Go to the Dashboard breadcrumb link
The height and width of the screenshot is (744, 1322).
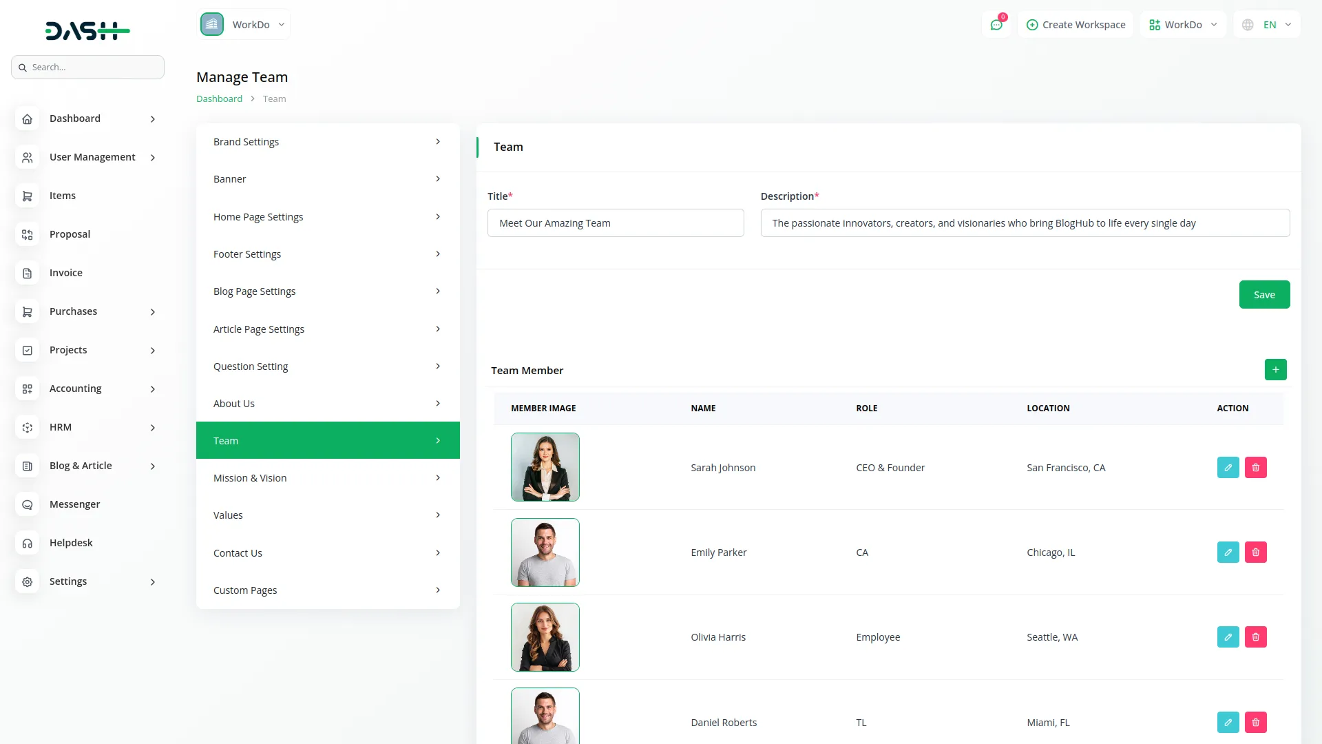(x=219, y=99)
